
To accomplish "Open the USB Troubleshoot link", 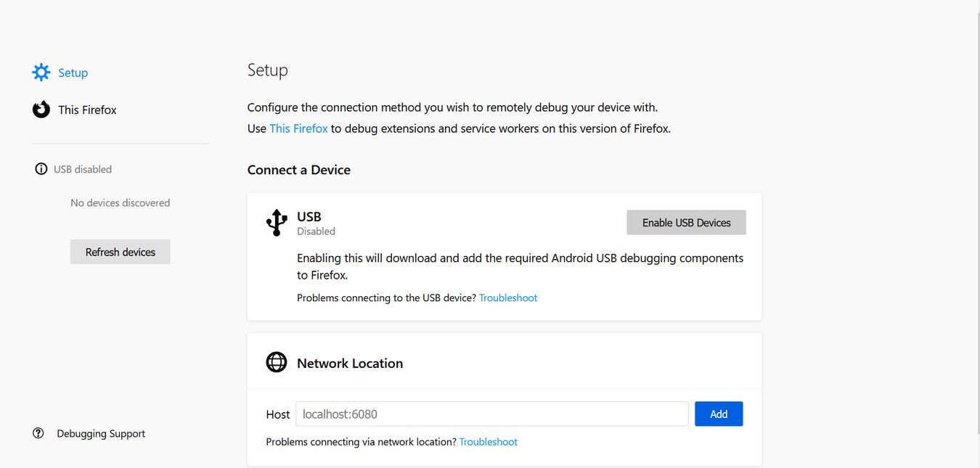I will coord(507,297).
